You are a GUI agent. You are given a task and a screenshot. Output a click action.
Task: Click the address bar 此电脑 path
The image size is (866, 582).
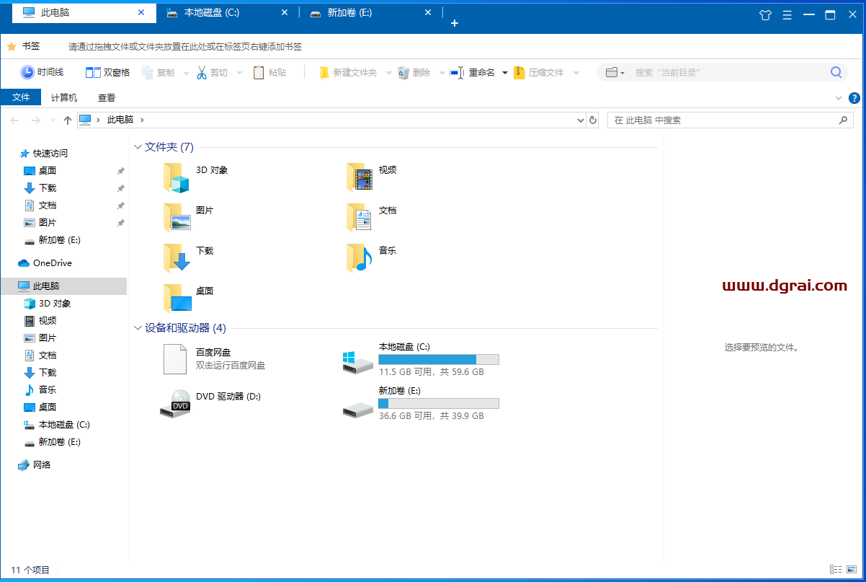coord(120,120)
